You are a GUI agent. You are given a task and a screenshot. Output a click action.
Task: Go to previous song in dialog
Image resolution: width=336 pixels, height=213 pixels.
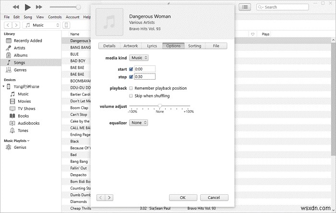[101, 198]
